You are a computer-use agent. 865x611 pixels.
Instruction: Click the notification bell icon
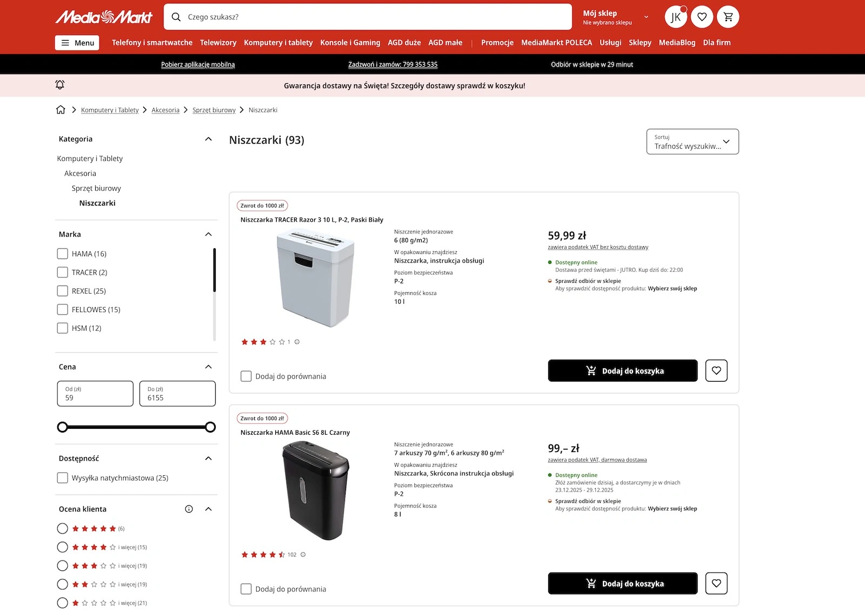[60, 85]
